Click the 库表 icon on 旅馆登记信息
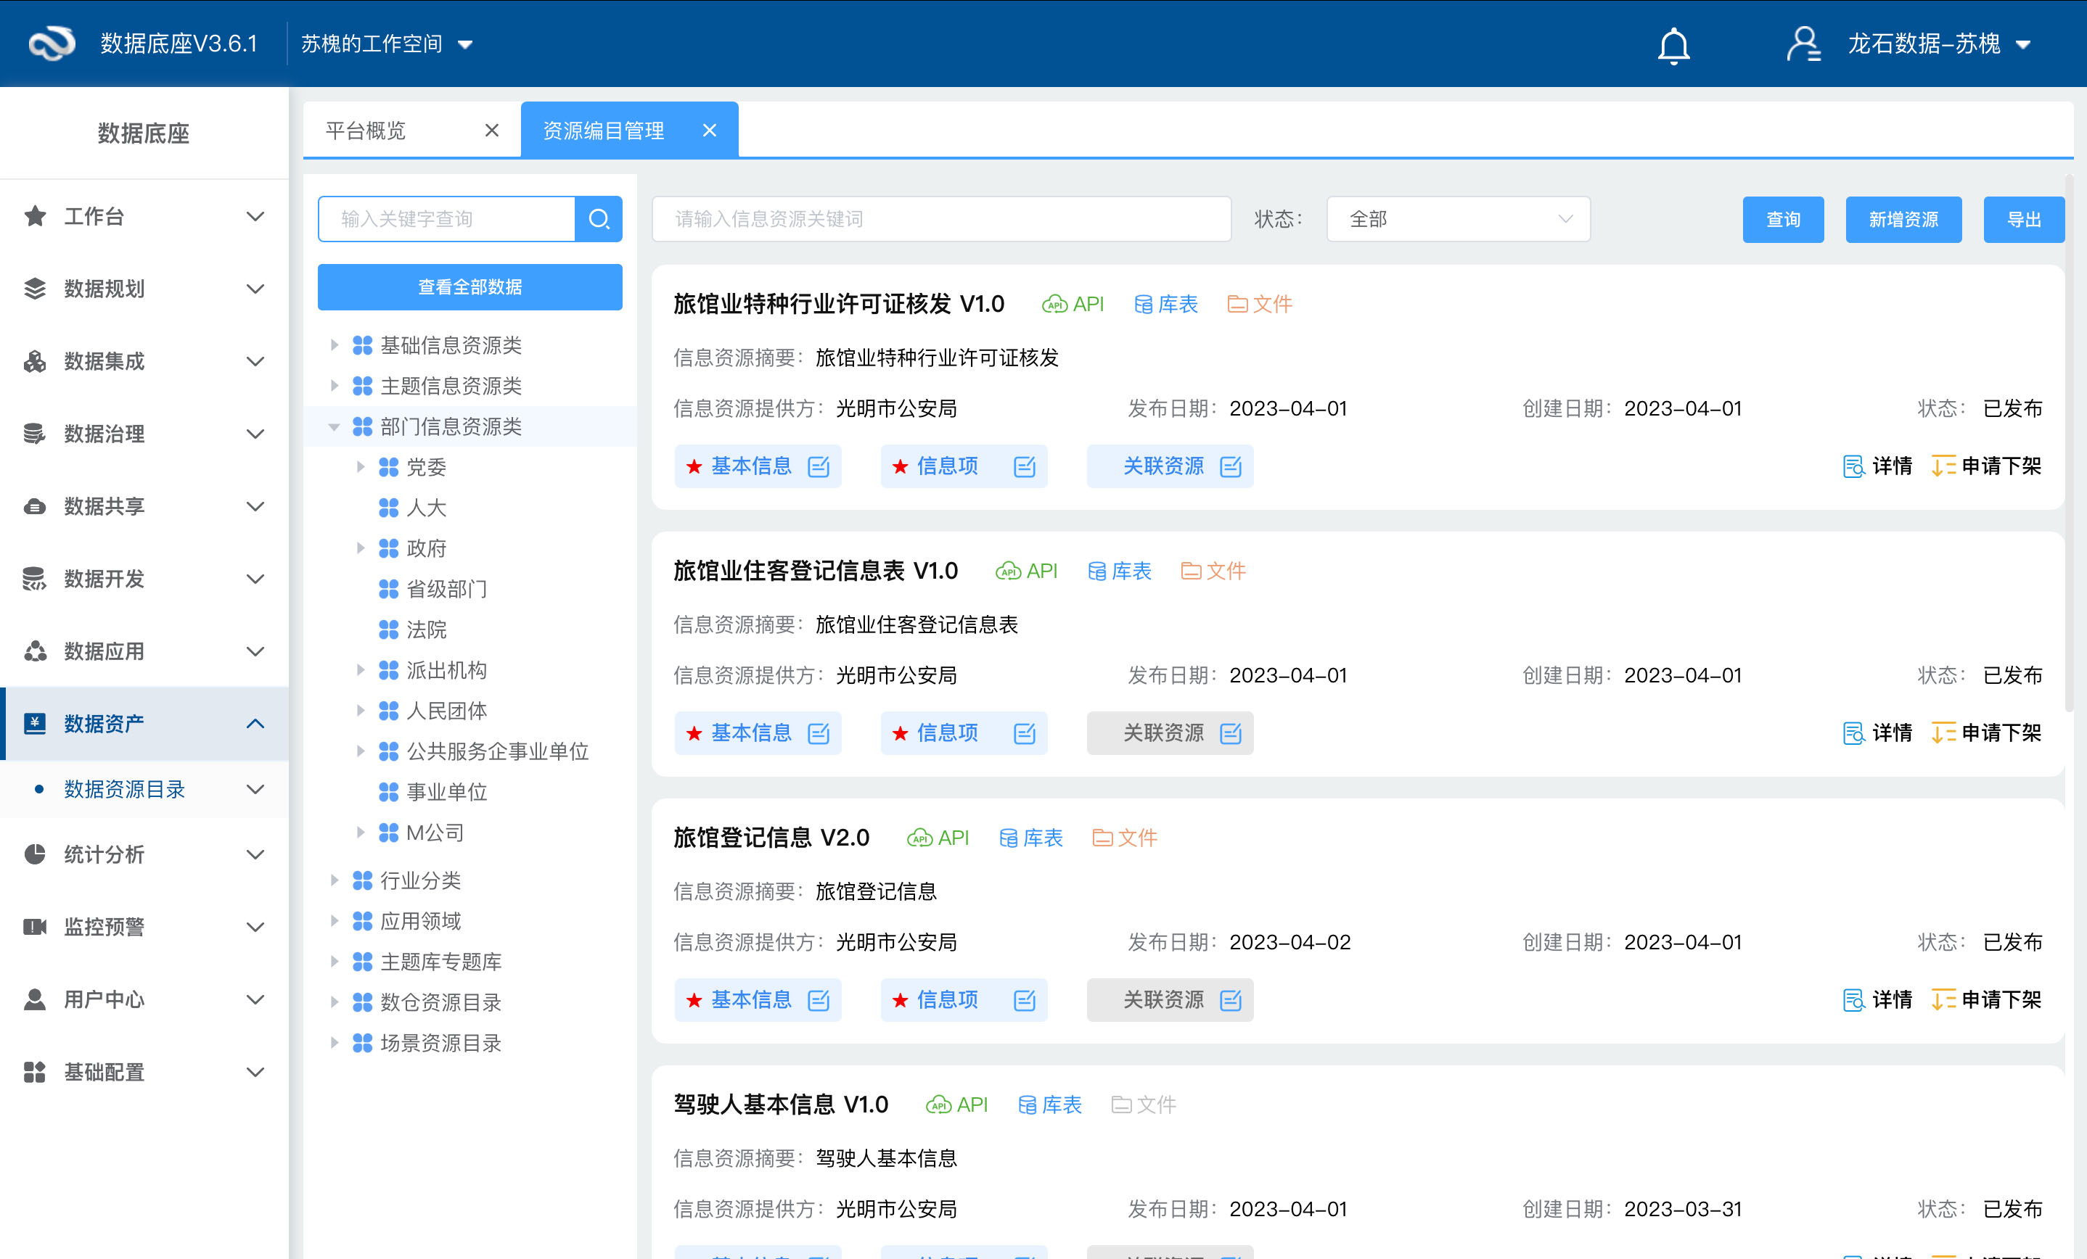 click(1010, 838)
